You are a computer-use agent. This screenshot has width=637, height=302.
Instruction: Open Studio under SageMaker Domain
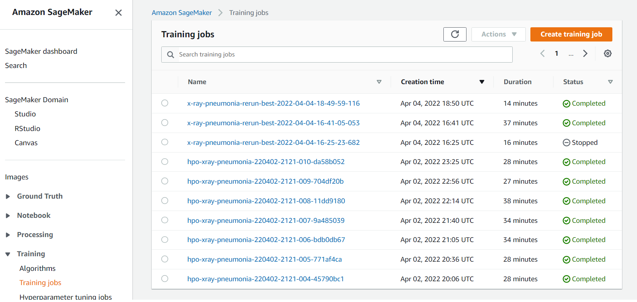(x=25, y=114)
